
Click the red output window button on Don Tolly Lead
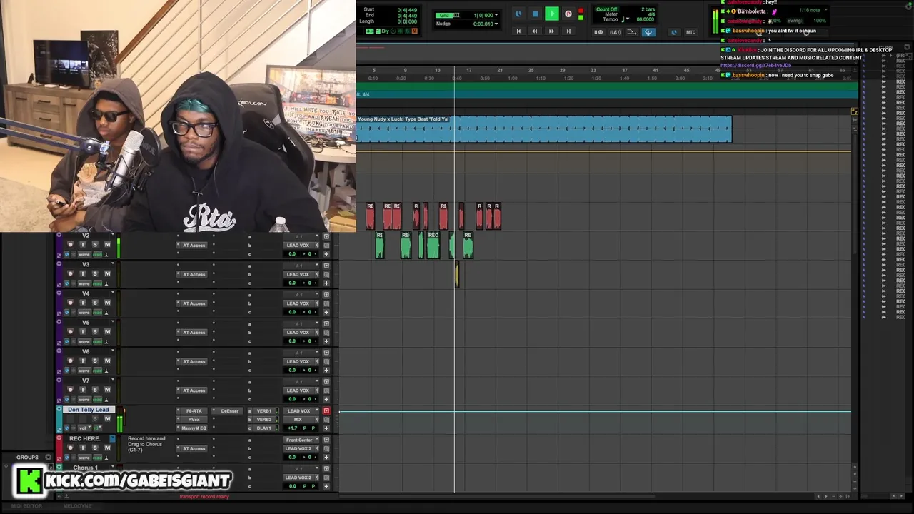326,411
